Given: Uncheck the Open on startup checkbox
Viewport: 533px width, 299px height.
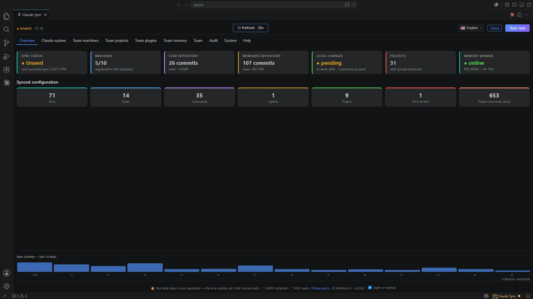Looking at the screenshot, I should [370, 288].
